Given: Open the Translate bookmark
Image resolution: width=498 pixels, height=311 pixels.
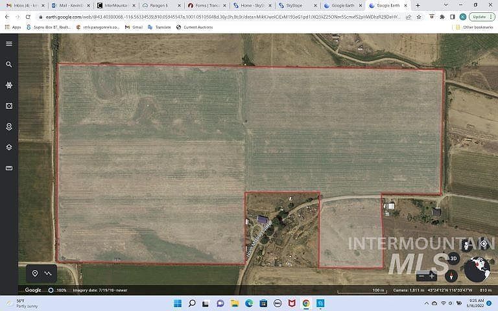Looking at the screenshot, I should [x=160, y=27].
